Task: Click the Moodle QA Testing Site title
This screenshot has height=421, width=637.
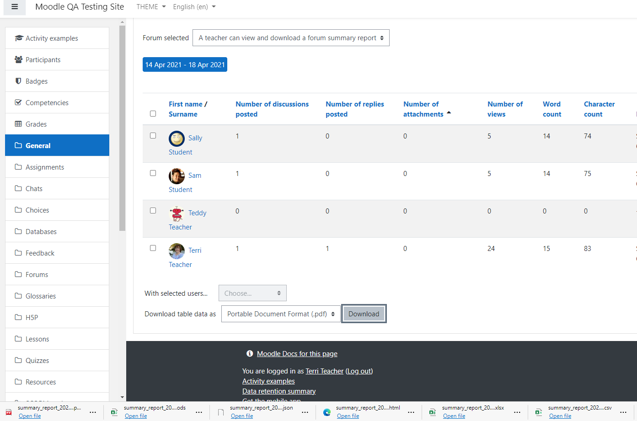Action: [x=80, y=7]
